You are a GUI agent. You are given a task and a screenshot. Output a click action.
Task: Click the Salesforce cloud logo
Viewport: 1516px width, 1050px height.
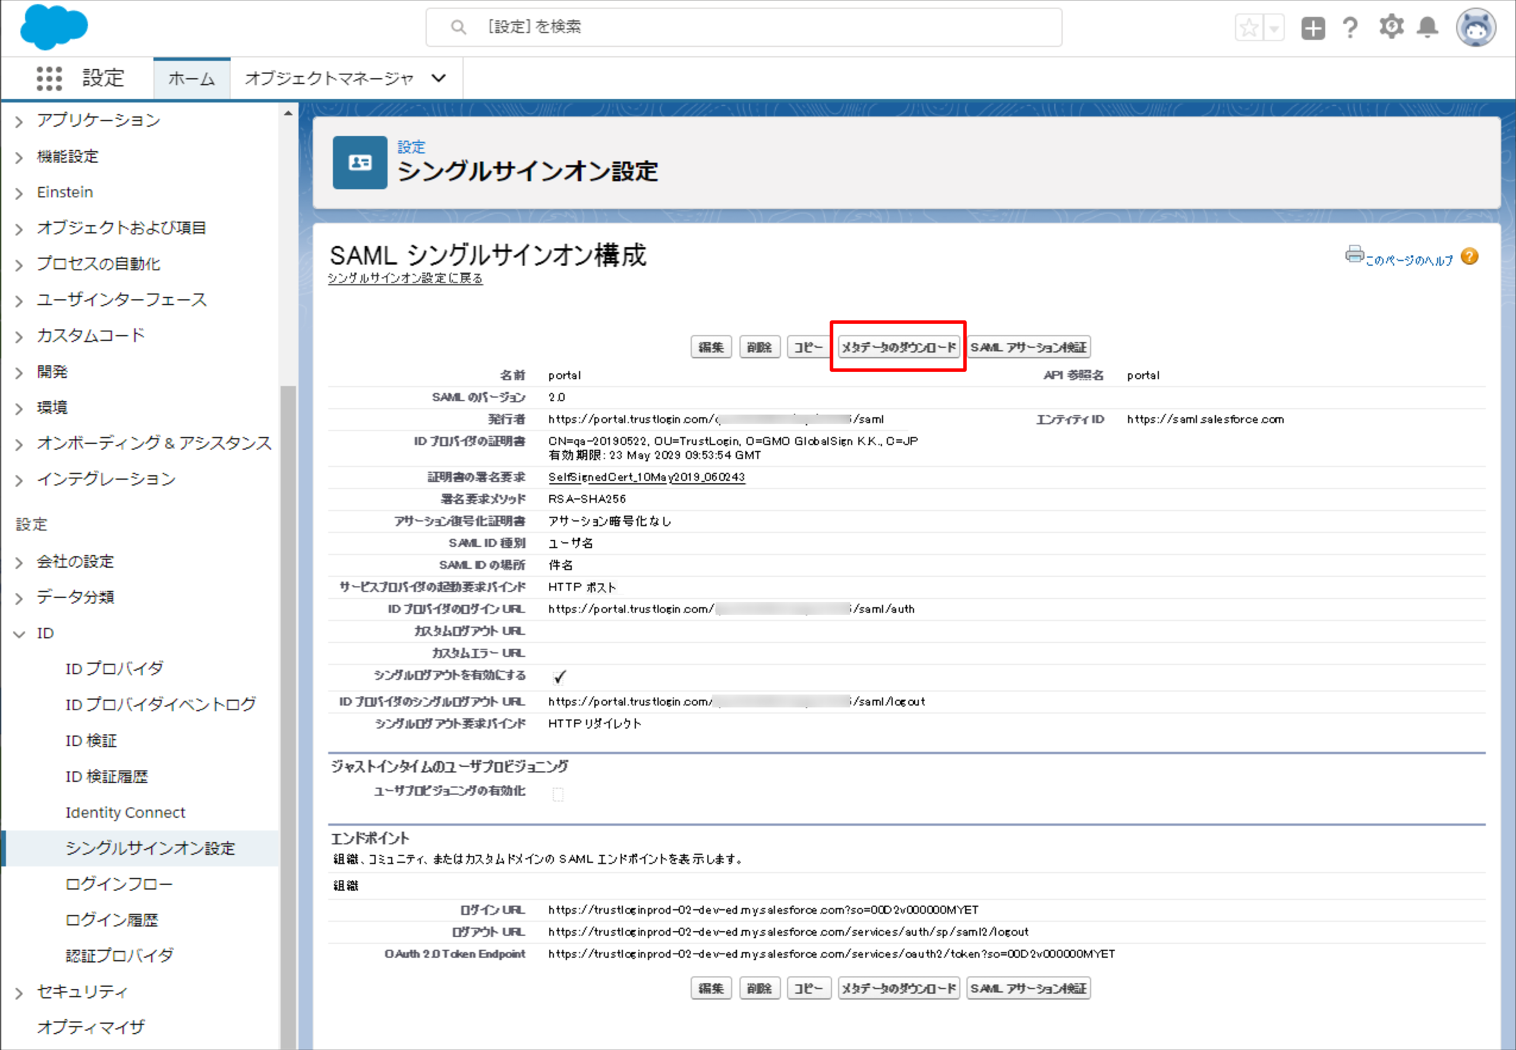tap(54, 27)
